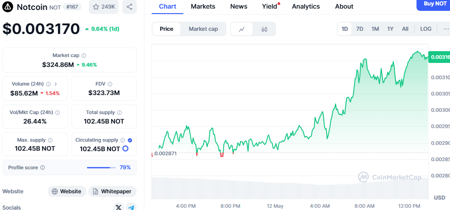This screenshot has height=210, width=450.
Task: Select the 1M time range
Action: tap(375, 29)
